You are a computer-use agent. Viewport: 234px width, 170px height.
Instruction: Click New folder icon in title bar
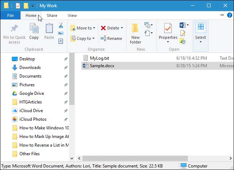(x=26, y=6)
